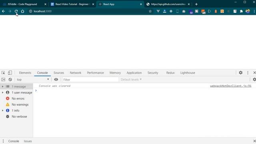
Task: Open the browser menu three dots
Action: click(254, 11)
